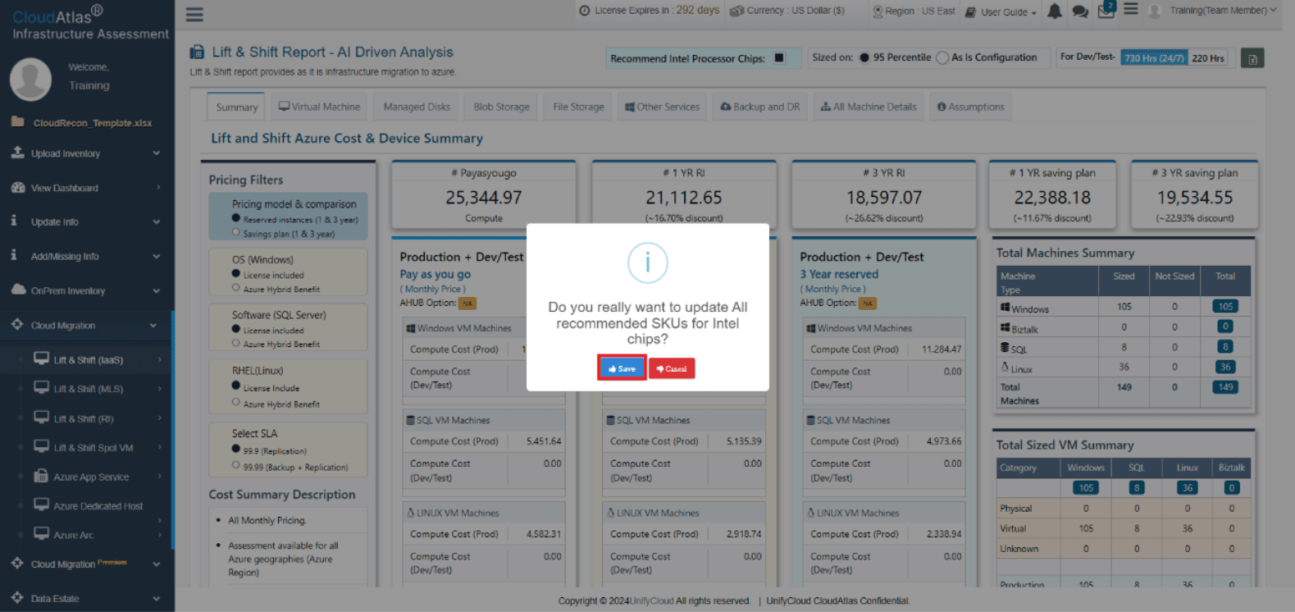Open Azure Dedicated Host sidebar item

coord(98,506)
